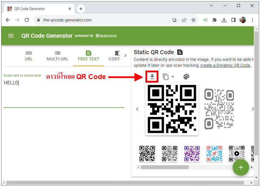View site information lock icon
The image size is (261, 187).
tap(38, 20)
